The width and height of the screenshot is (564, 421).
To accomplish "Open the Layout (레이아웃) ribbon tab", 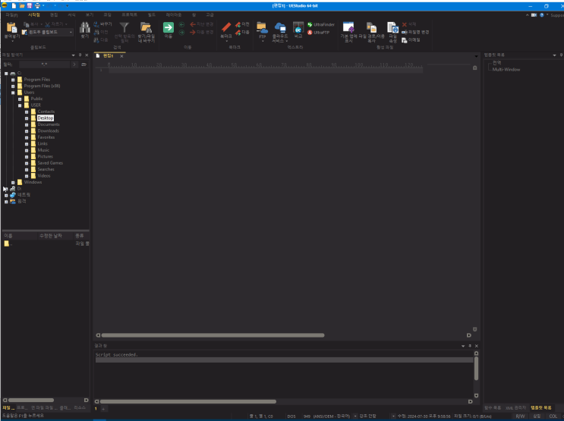I will click(173, 14).
